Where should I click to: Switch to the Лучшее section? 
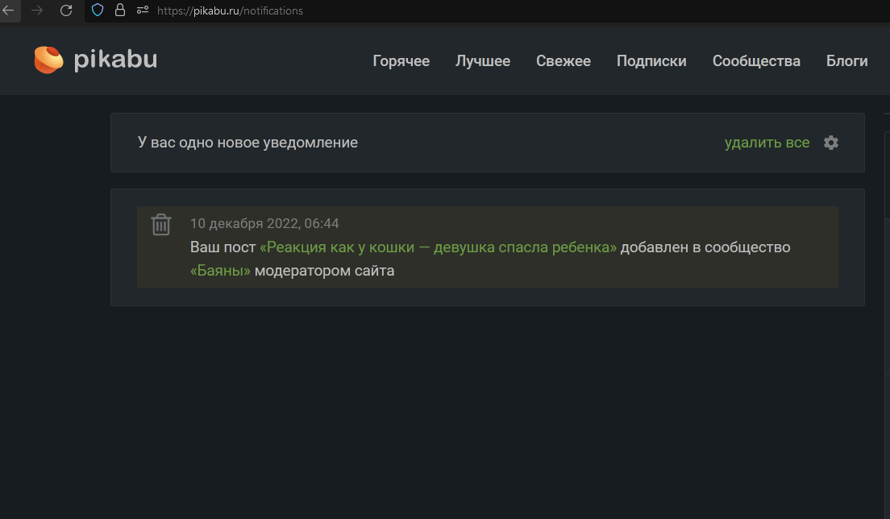[x=482, y=61]
